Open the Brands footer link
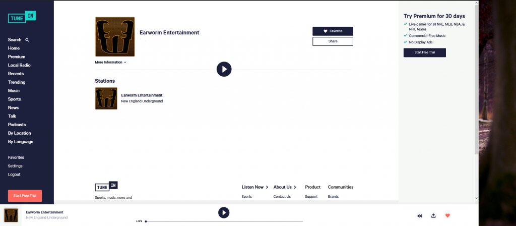Screen dimensions: 516x226 click(x=334, y=197)
